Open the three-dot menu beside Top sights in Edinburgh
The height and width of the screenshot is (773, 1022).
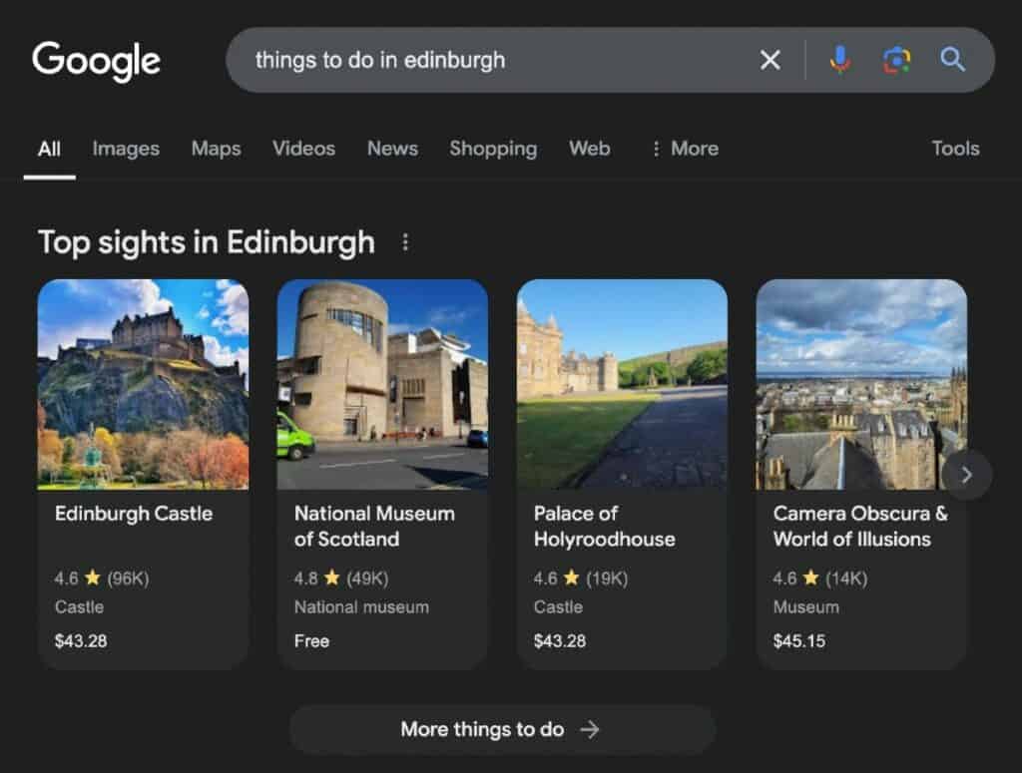405,242
